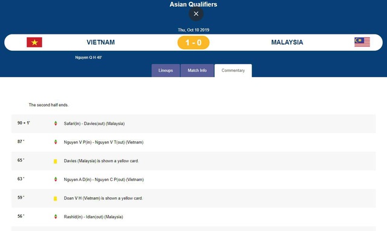Click the yellow card icon at 59'
The height and width of the screenshot is (231, 387).
click(55, 198)
